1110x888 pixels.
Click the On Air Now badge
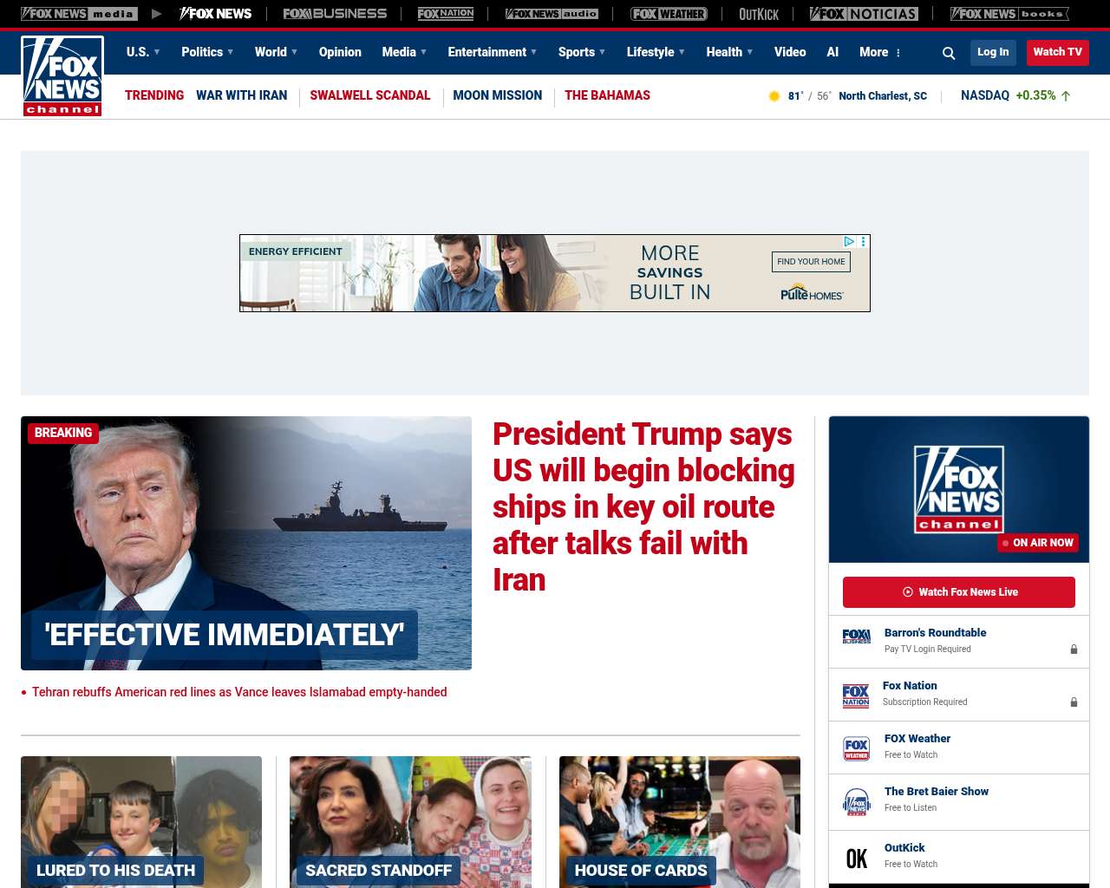(x=1038, y=543)
